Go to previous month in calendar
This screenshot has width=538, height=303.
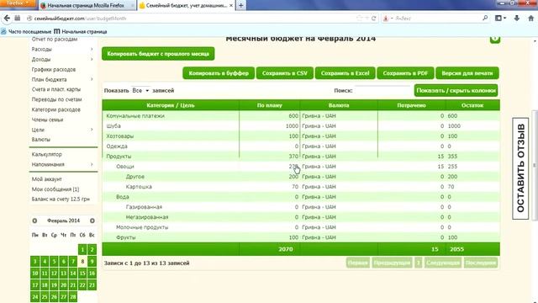[x=34, y=221]
